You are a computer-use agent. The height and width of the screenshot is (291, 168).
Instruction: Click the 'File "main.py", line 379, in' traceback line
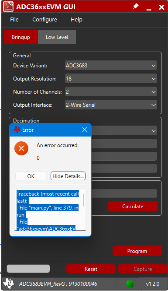[49, 208]
